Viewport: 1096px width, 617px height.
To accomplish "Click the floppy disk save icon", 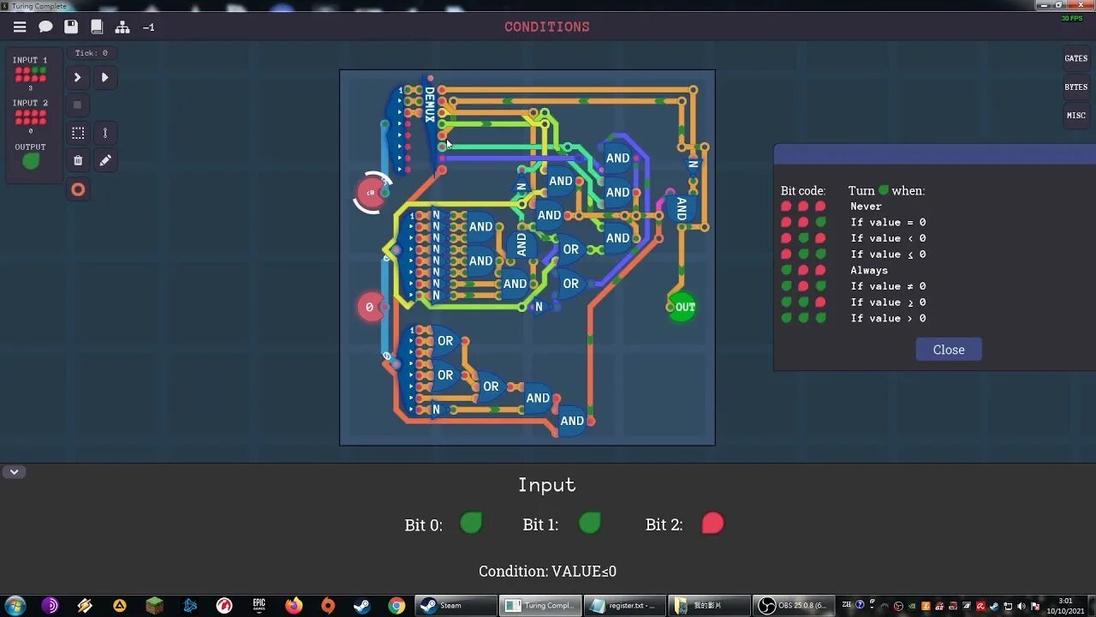I will tap(71, 27).
